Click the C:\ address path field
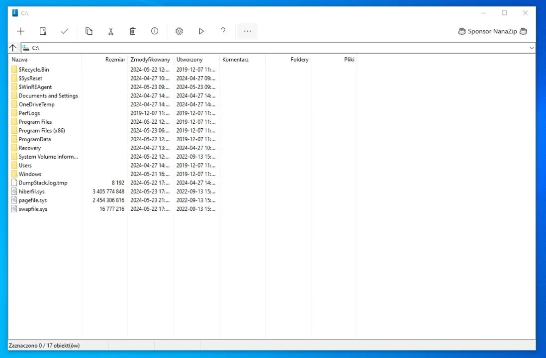 pyautogui.click(x=249, y=48)
